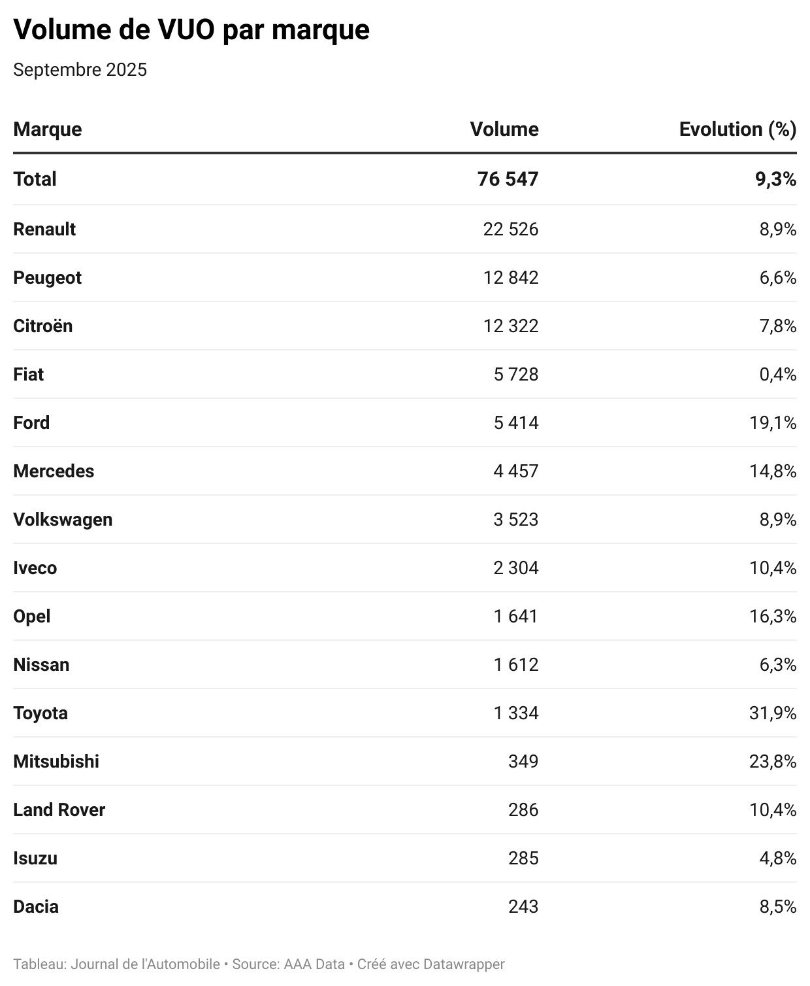This screenshot has width=810, height=986.
Task: Open the Datawrapper credit link
Action: click(464, 964)
